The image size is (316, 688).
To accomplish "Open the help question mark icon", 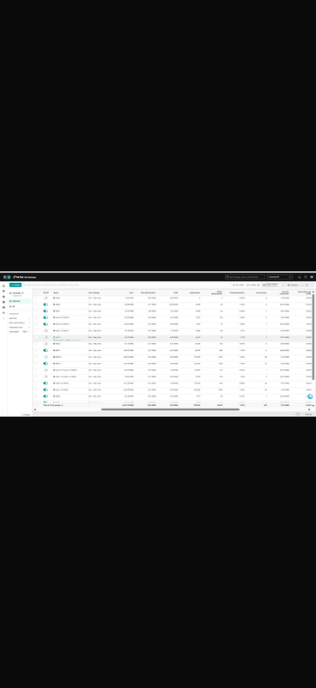I will click(x=306, y=277).
